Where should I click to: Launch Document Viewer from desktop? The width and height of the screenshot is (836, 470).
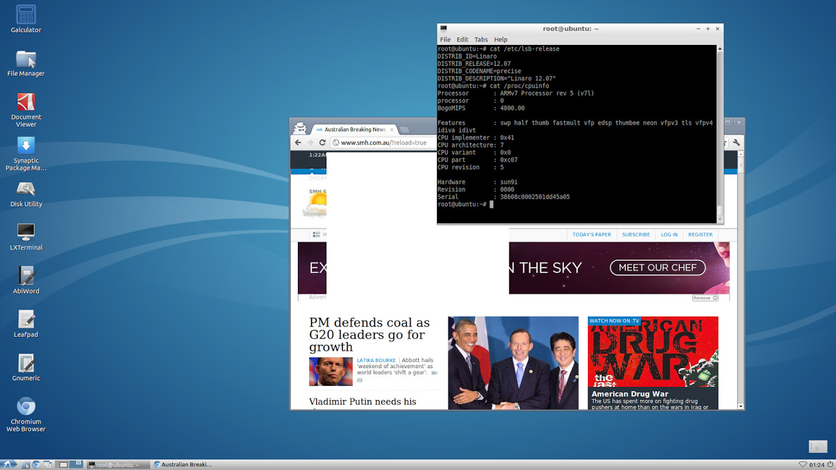[x=26, y=110]
